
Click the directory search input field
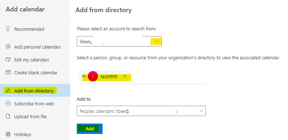pyautogui.click(x=141, y=76)
